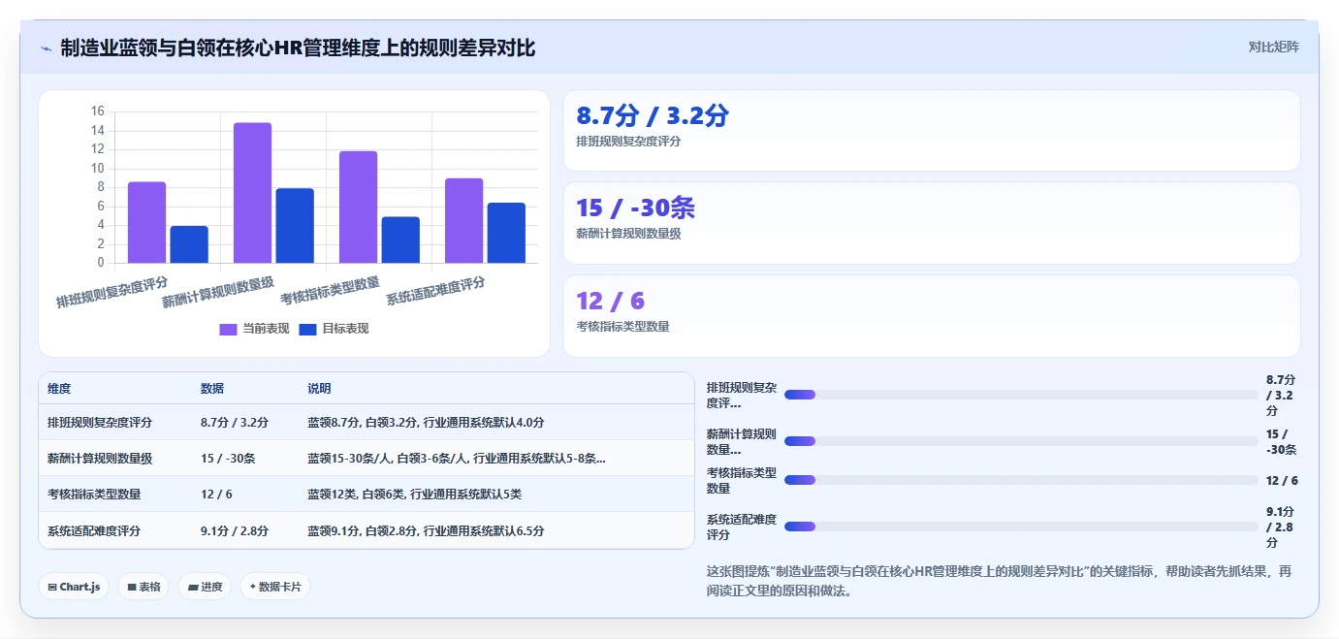
Task: Click the 维度 table column header
Action: (59, 389)
